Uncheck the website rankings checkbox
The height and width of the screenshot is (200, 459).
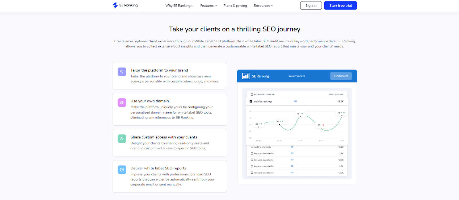click(251, 101)
